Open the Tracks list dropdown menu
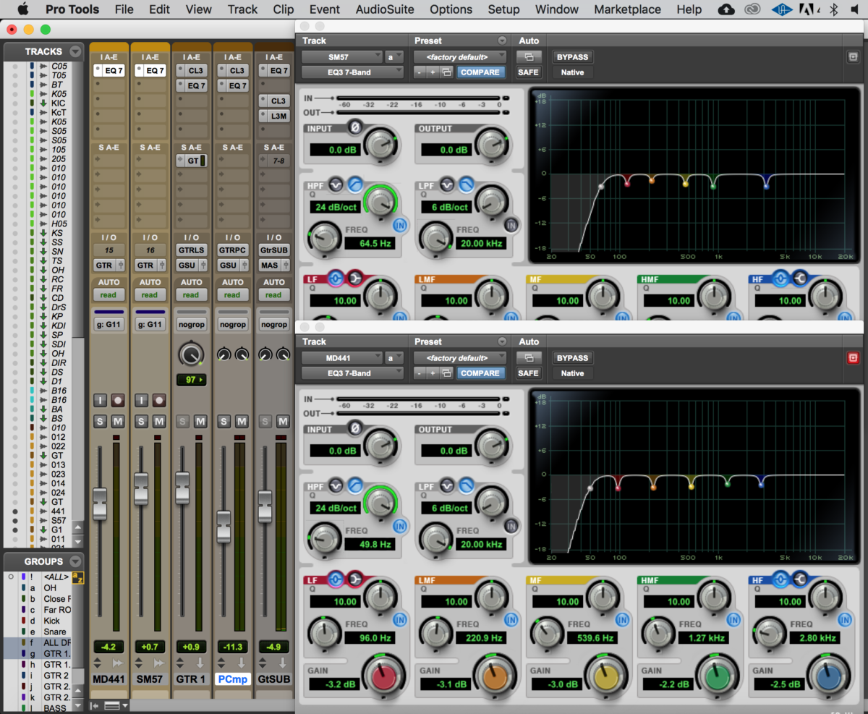868x714 pixels. [x=75, y=52]
